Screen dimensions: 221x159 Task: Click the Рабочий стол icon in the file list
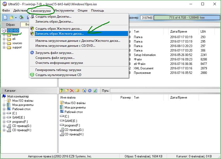pyautogui.click(x=62, y=112)
